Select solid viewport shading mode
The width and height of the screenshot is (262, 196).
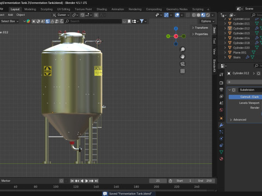pos(199,15)
